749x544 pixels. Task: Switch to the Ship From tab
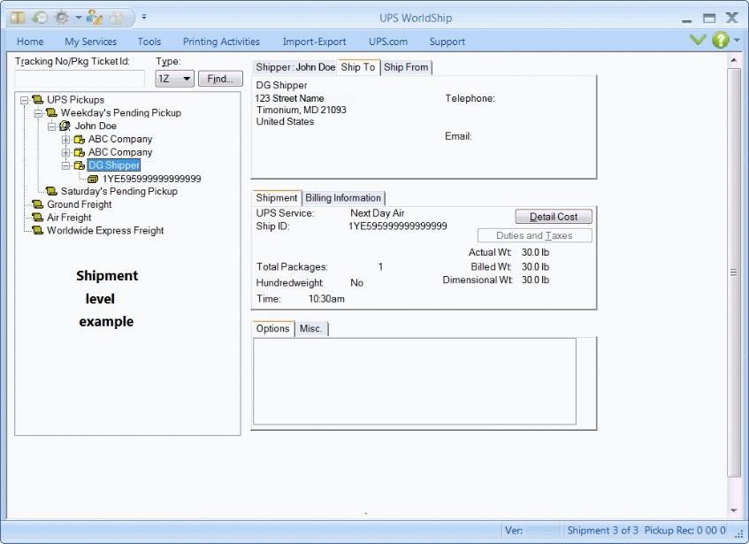pyautogui.click(x=406, y=67)
